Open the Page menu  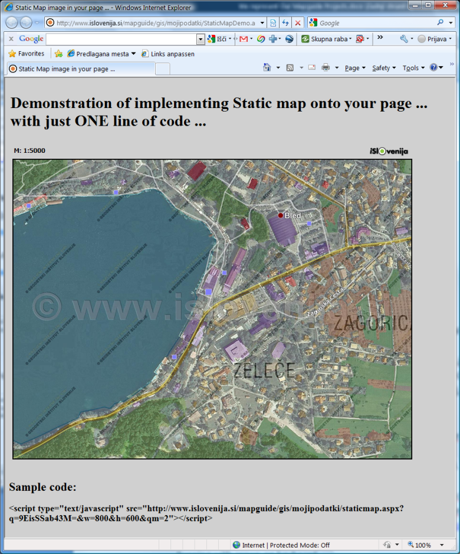coord(355,68)
